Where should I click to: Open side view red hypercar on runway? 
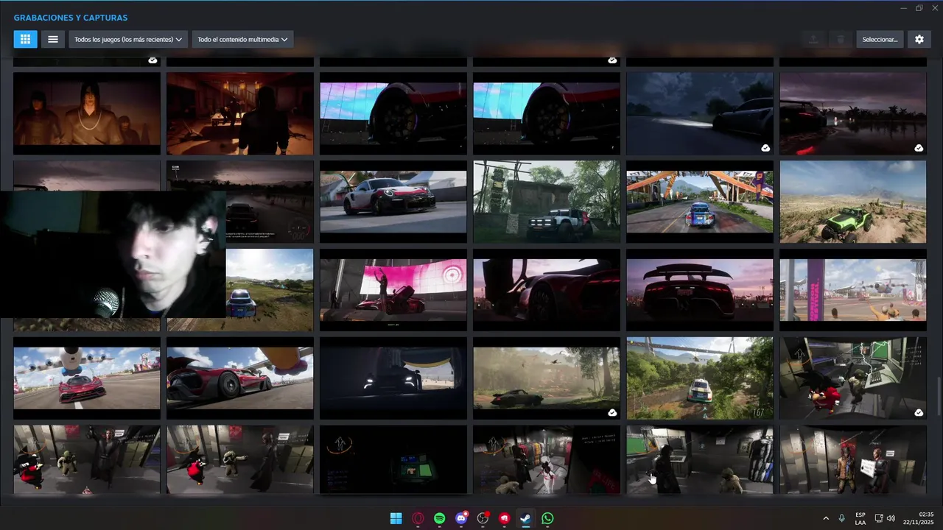coord(240,378)
